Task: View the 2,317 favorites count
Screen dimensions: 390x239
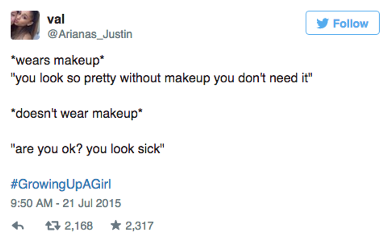Action: click(x=139, y=226)
